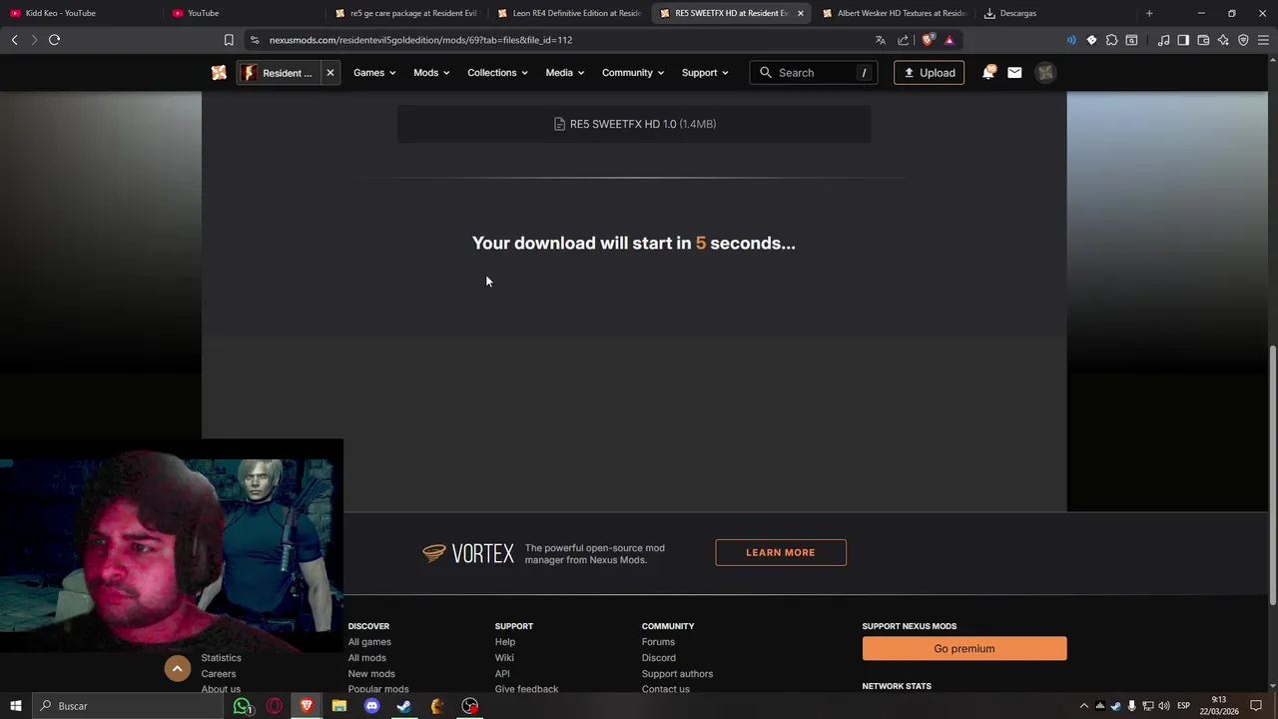Screen dimensions: 1278x719
Task: Switch to the YouTube tab
Action: [245, 13]
